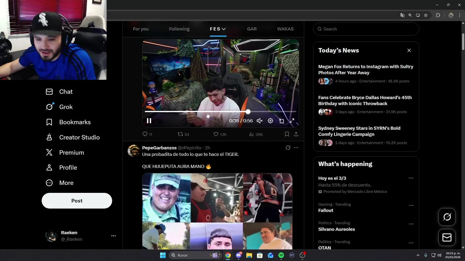Open Chat from the sidebar
Image resolution: width=465 pixels, height=261 pixels.
(59, 92)
